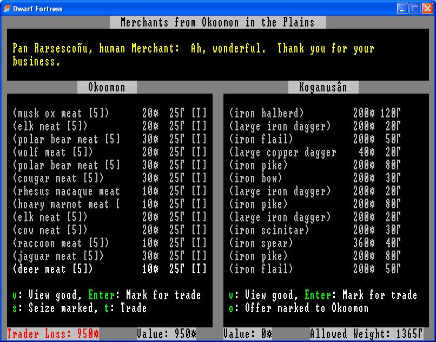Click the merchant's thank-you message text
The width and height of the screenshot is (436, 342).
coord(193,55)
